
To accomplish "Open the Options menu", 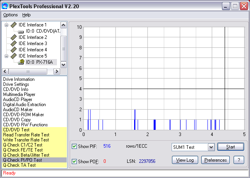I will [x=11, y=15].
